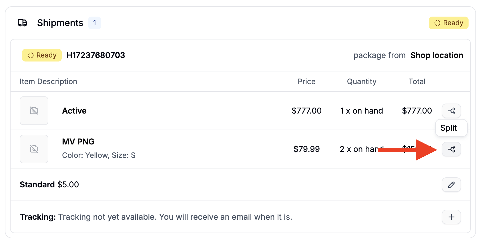Click the truck icon beside Shipments heading
The height and width of the screenshot is (242, 482).
[23, 23]
